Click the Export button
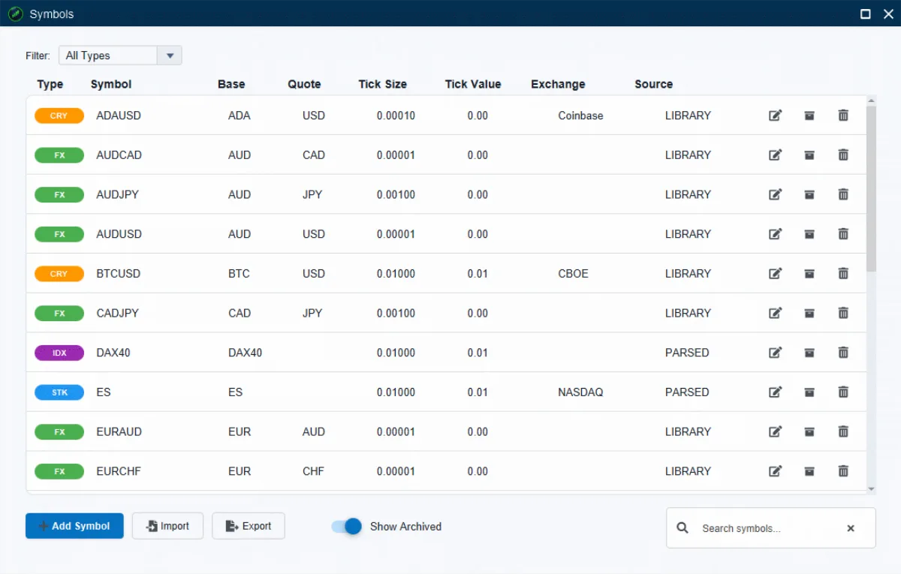 pyautogui.click(x=249, y=526)
